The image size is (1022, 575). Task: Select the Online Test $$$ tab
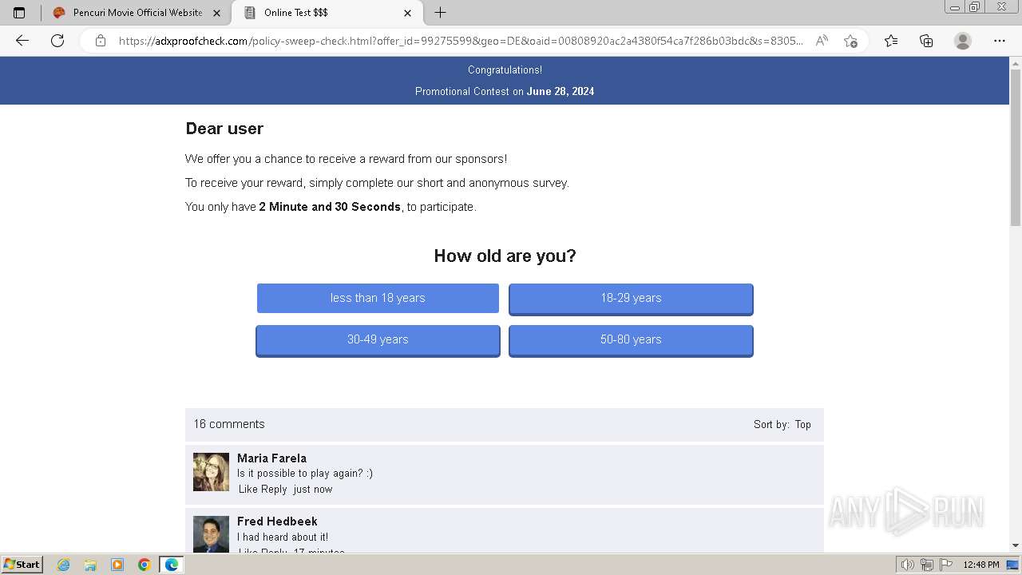[327, 13]
